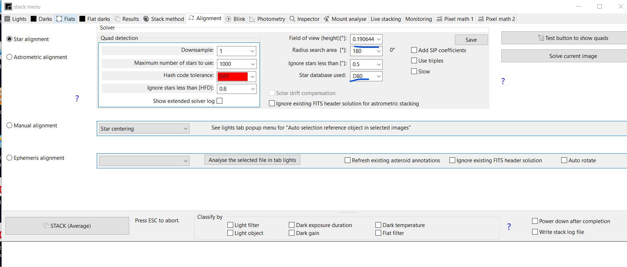Open the Live stacking tab
This screenshot has height=267, width=627.
pyautogui.click(x=386, y=19)
